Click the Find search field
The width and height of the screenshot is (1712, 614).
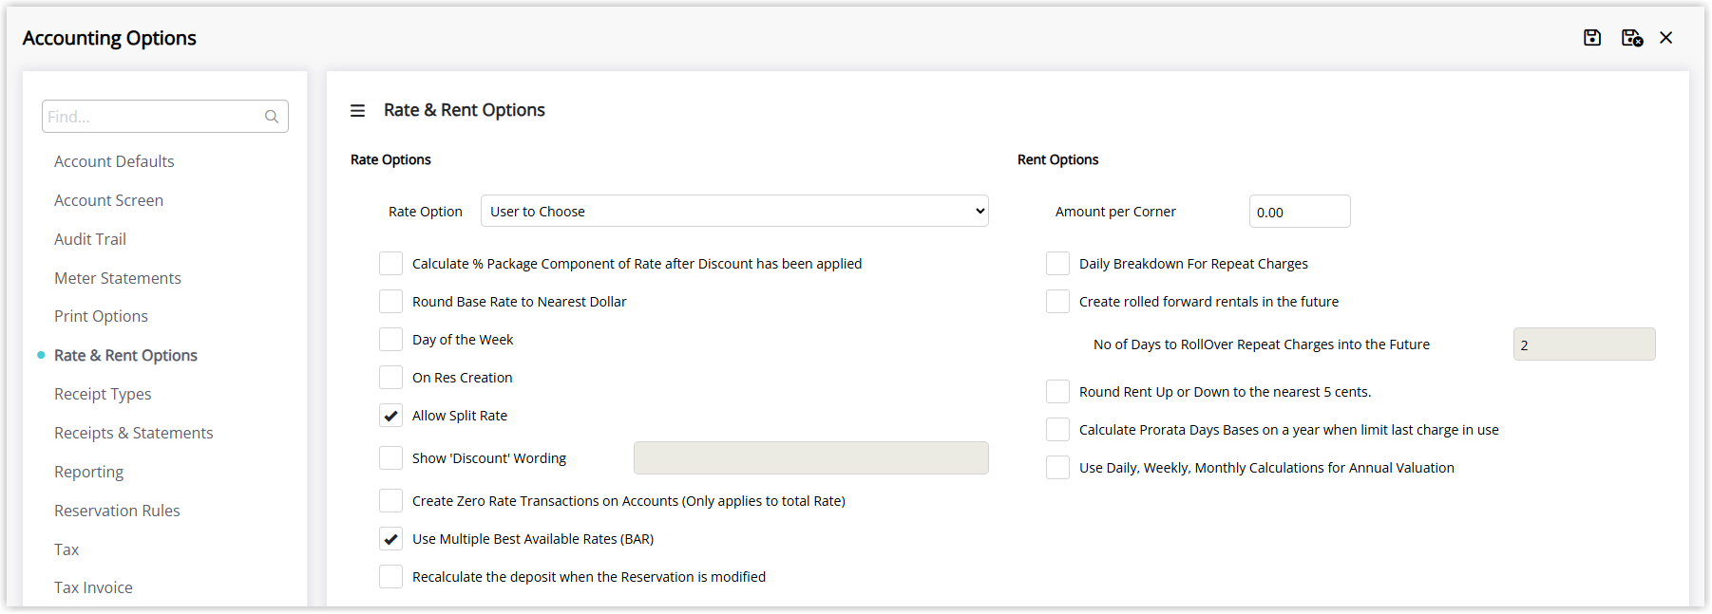[165, 117]
